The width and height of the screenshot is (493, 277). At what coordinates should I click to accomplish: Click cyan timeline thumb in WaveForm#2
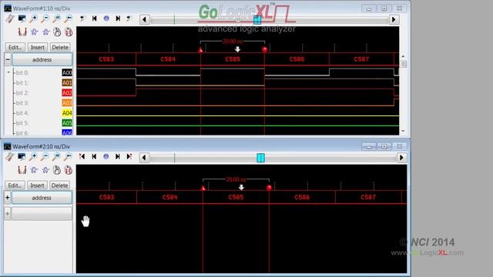pyautogui.click(x=260, y=158)
